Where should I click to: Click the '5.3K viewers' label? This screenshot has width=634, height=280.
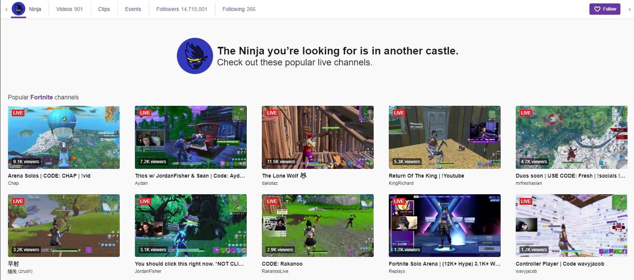pyautogui.click(x=407, y=162)
